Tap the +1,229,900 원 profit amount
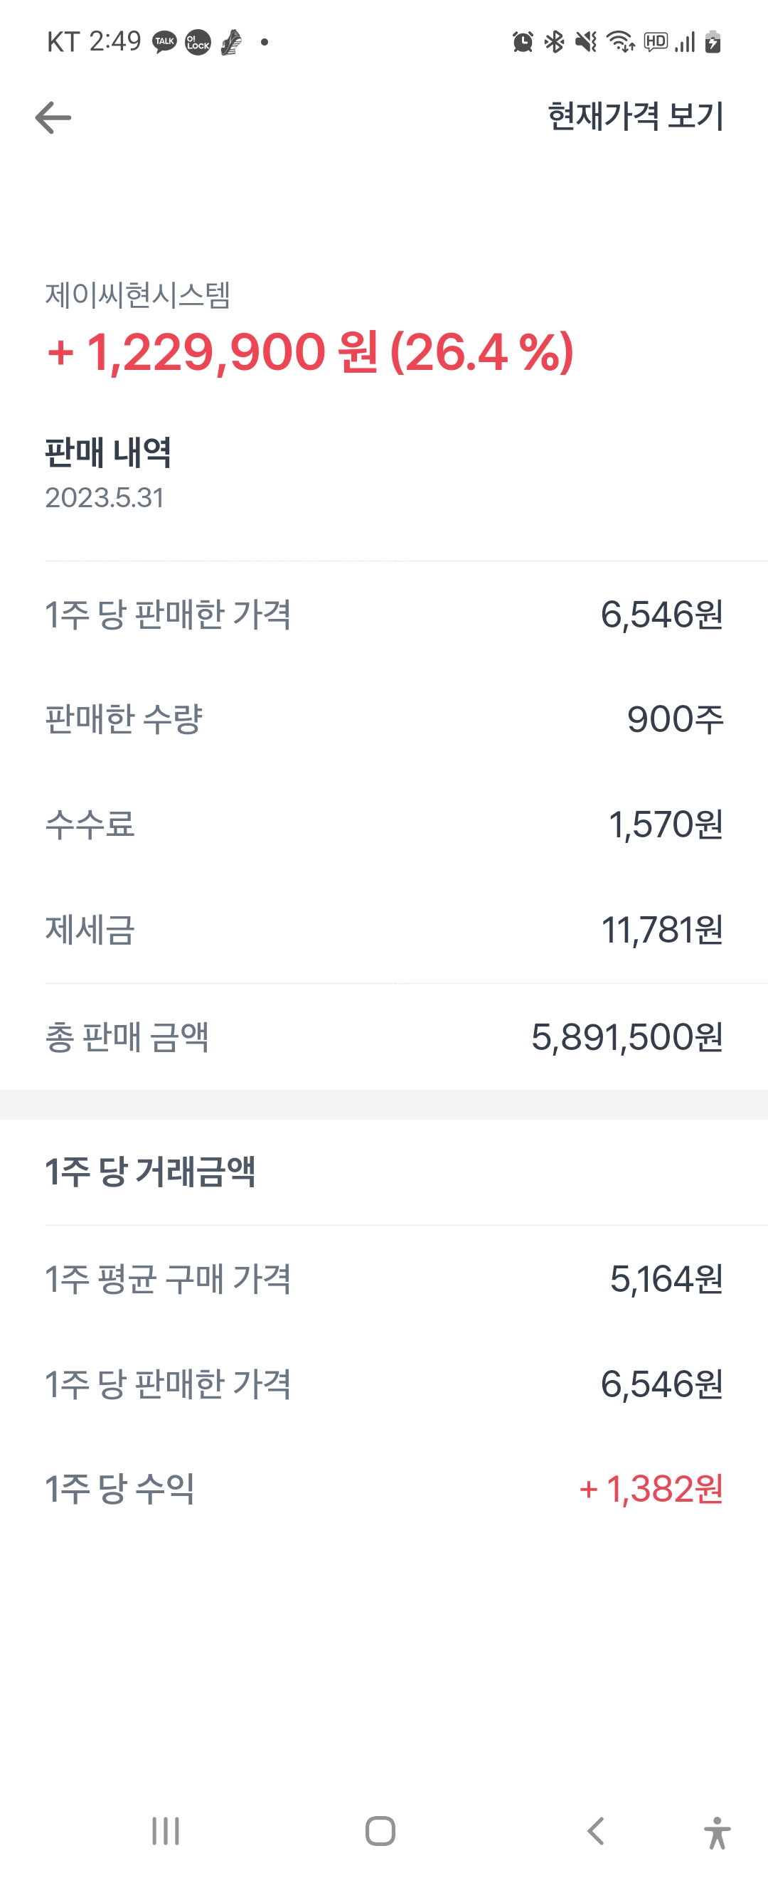Screen dimensions: 768x1878 [x=213, y=352]
